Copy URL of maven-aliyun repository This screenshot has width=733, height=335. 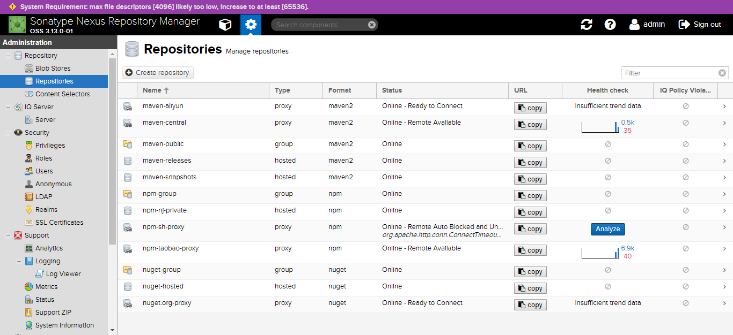coord(530,108)
